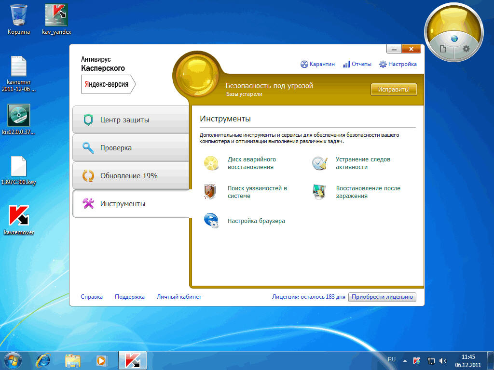Click the Яндекс-версия badge
This screenshot has height=370, width=494.
pos(108,84)
